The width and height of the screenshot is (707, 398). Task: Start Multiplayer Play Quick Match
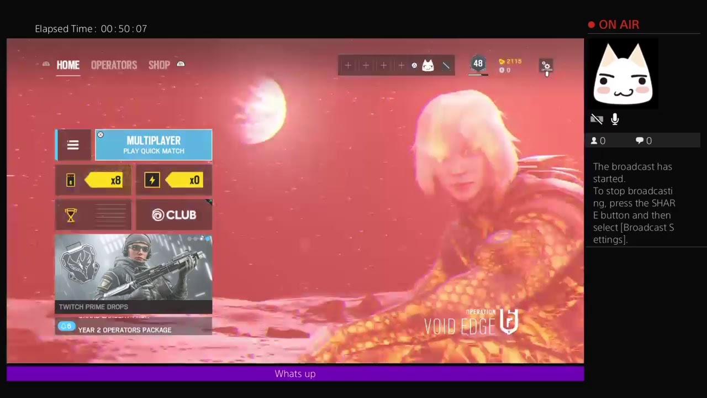tap(154, 145)
